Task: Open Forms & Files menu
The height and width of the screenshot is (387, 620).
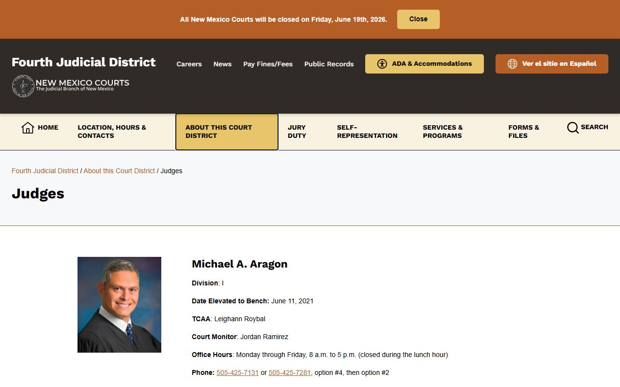Action: coord(524,132)
